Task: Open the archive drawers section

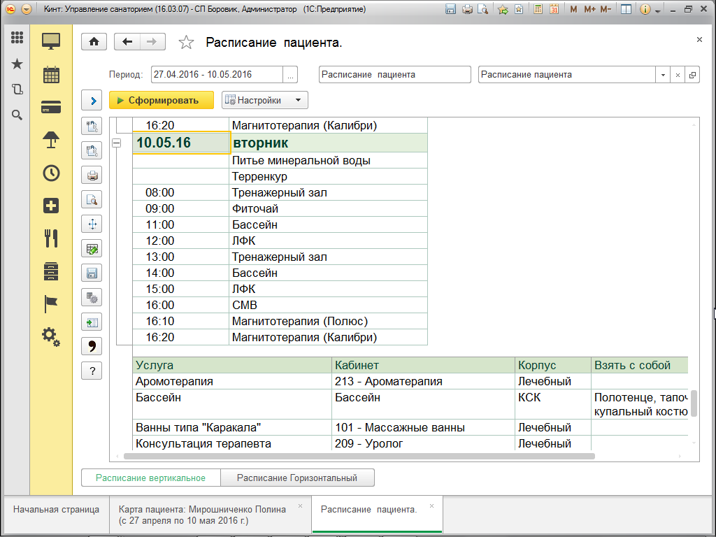Action: point(51,271)
